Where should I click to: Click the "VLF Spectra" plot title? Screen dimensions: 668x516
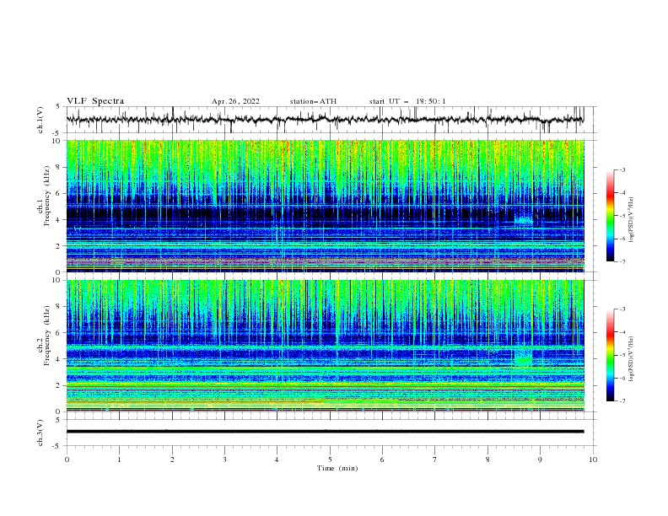click(x=95, y=101)
